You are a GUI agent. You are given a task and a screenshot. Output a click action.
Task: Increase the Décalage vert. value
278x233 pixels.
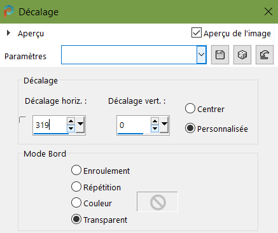coord(155,121)
